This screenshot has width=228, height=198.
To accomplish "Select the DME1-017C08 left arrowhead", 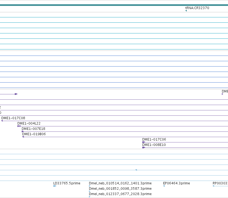I will click(x=2, y=121).
